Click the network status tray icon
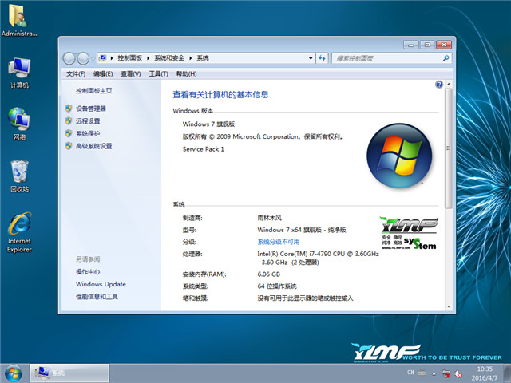Screen dimensions: 511x383 coord(446,373)
